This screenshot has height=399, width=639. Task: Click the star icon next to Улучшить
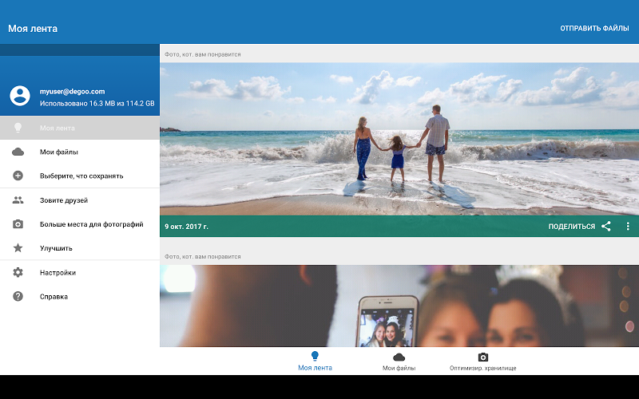coord(18,248)
